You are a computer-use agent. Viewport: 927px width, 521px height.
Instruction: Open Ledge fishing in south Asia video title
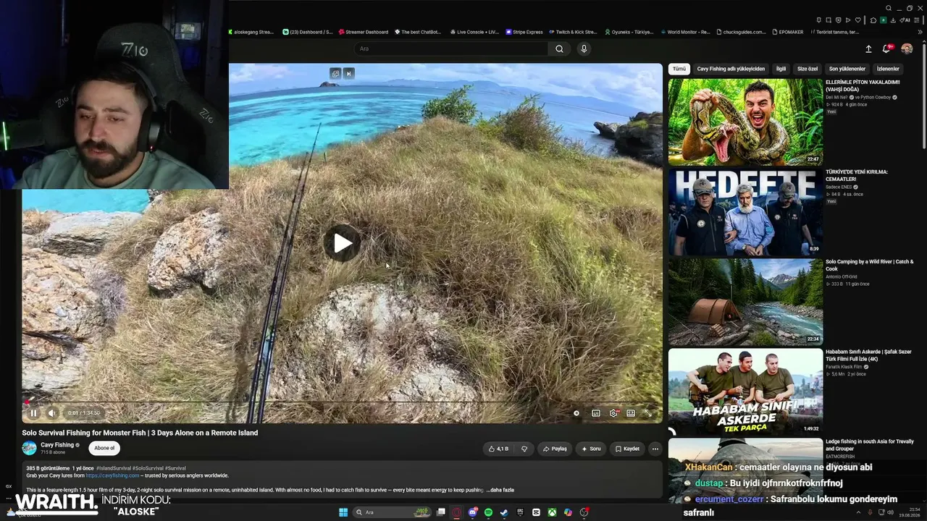point(870,445)
